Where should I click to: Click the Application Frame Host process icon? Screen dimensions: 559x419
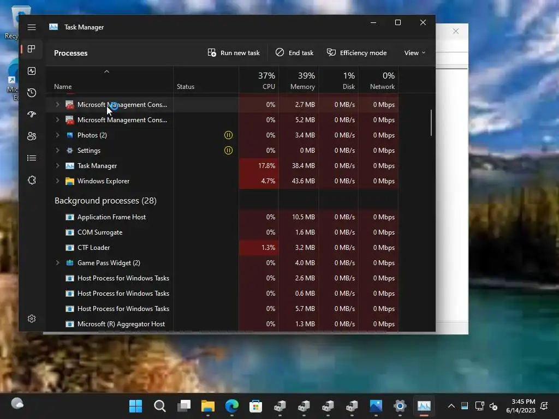tap(70, 217)
